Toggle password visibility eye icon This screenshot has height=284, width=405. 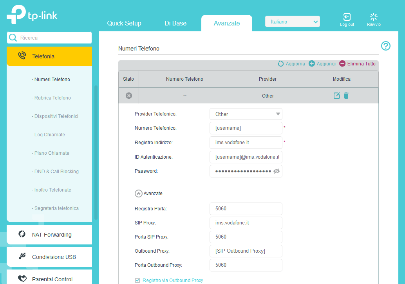point(277,171)
